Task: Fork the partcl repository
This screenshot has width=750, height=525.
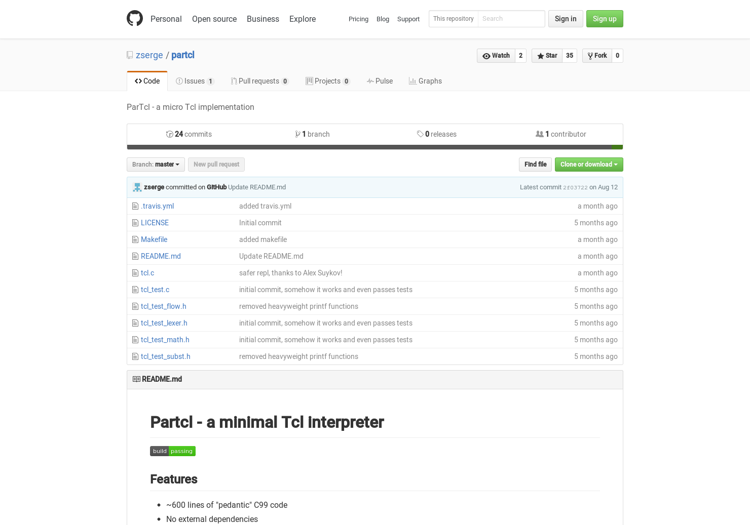Action: 597,56
